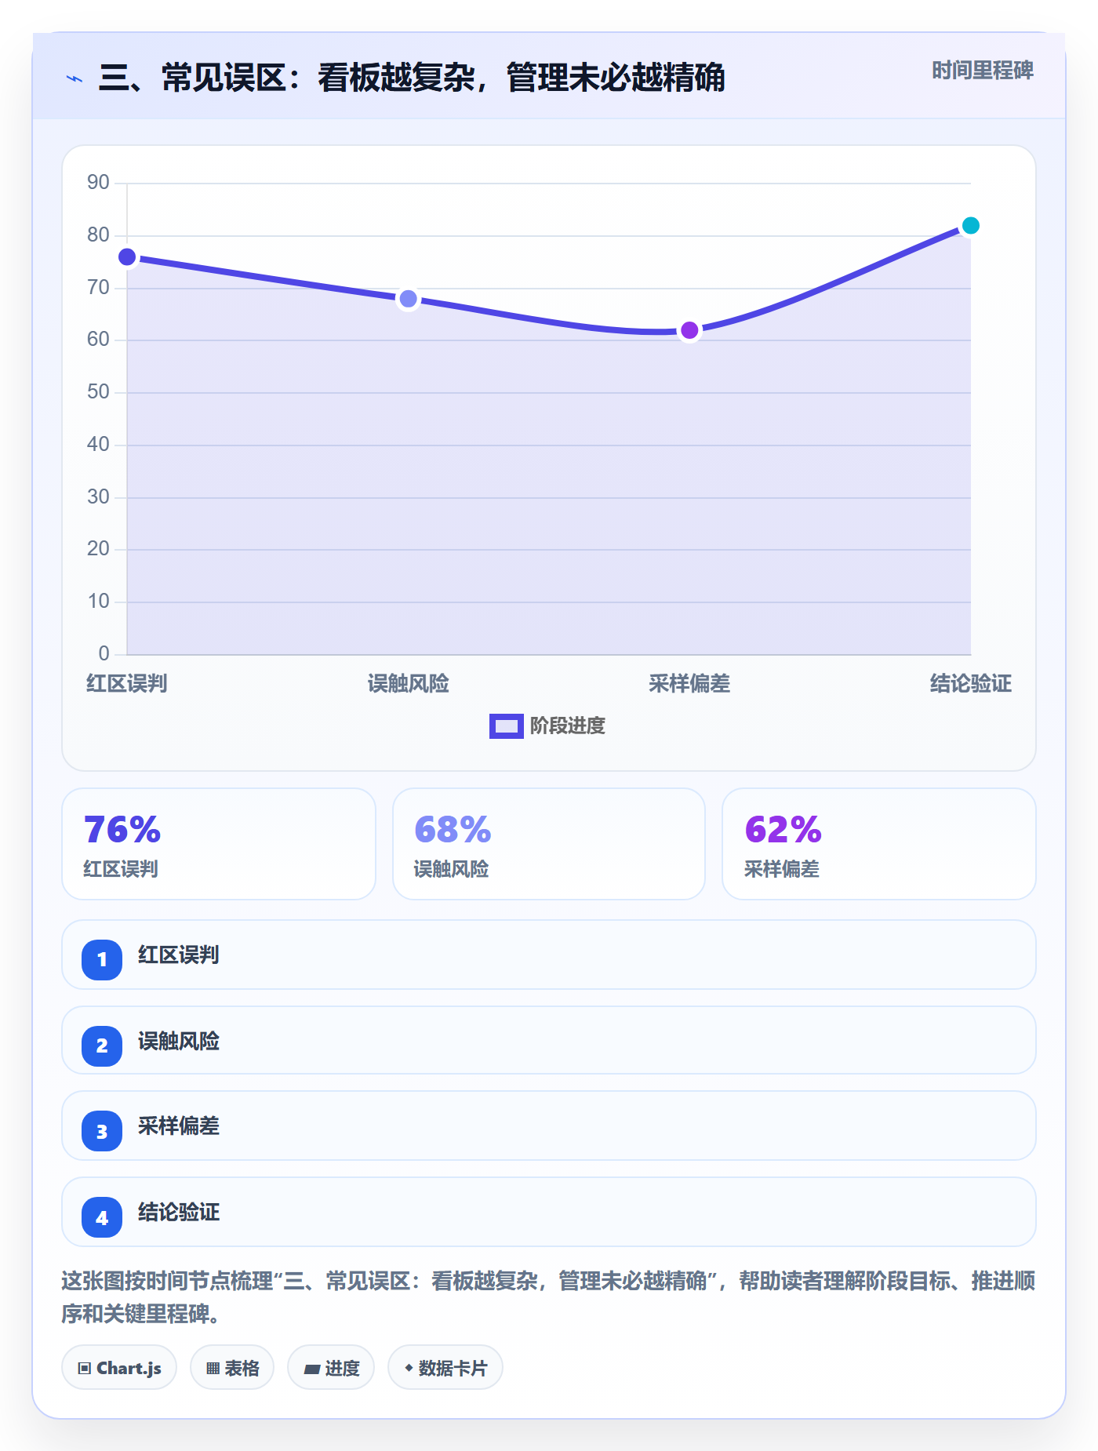
Task: Click the 进度 tag chip
Action: [331, 1368]
